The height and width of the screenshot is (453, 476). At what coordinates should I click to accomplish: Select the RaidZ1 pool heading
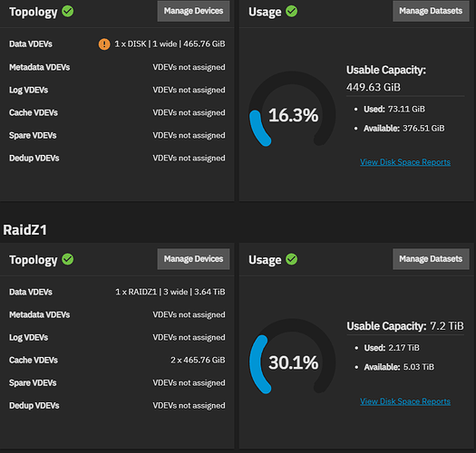pyautogui.click(x=24, y=230)
